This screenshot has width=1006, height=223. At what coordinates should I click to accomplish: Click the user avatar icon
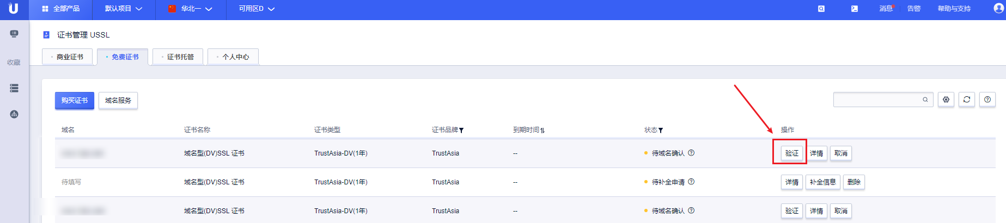coord(999,9)
